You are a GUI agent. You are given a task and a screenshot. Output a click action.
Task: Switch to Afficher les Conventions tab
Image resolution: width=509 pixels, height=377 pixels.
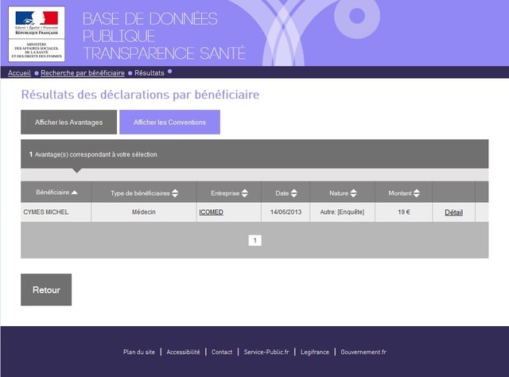pos(169,122)
